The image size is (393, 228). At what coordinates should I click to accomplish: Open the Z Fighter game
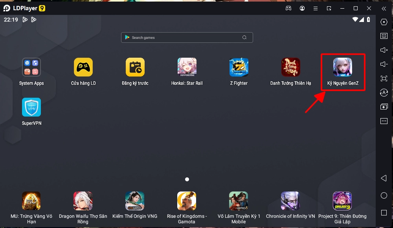(239, 67)
